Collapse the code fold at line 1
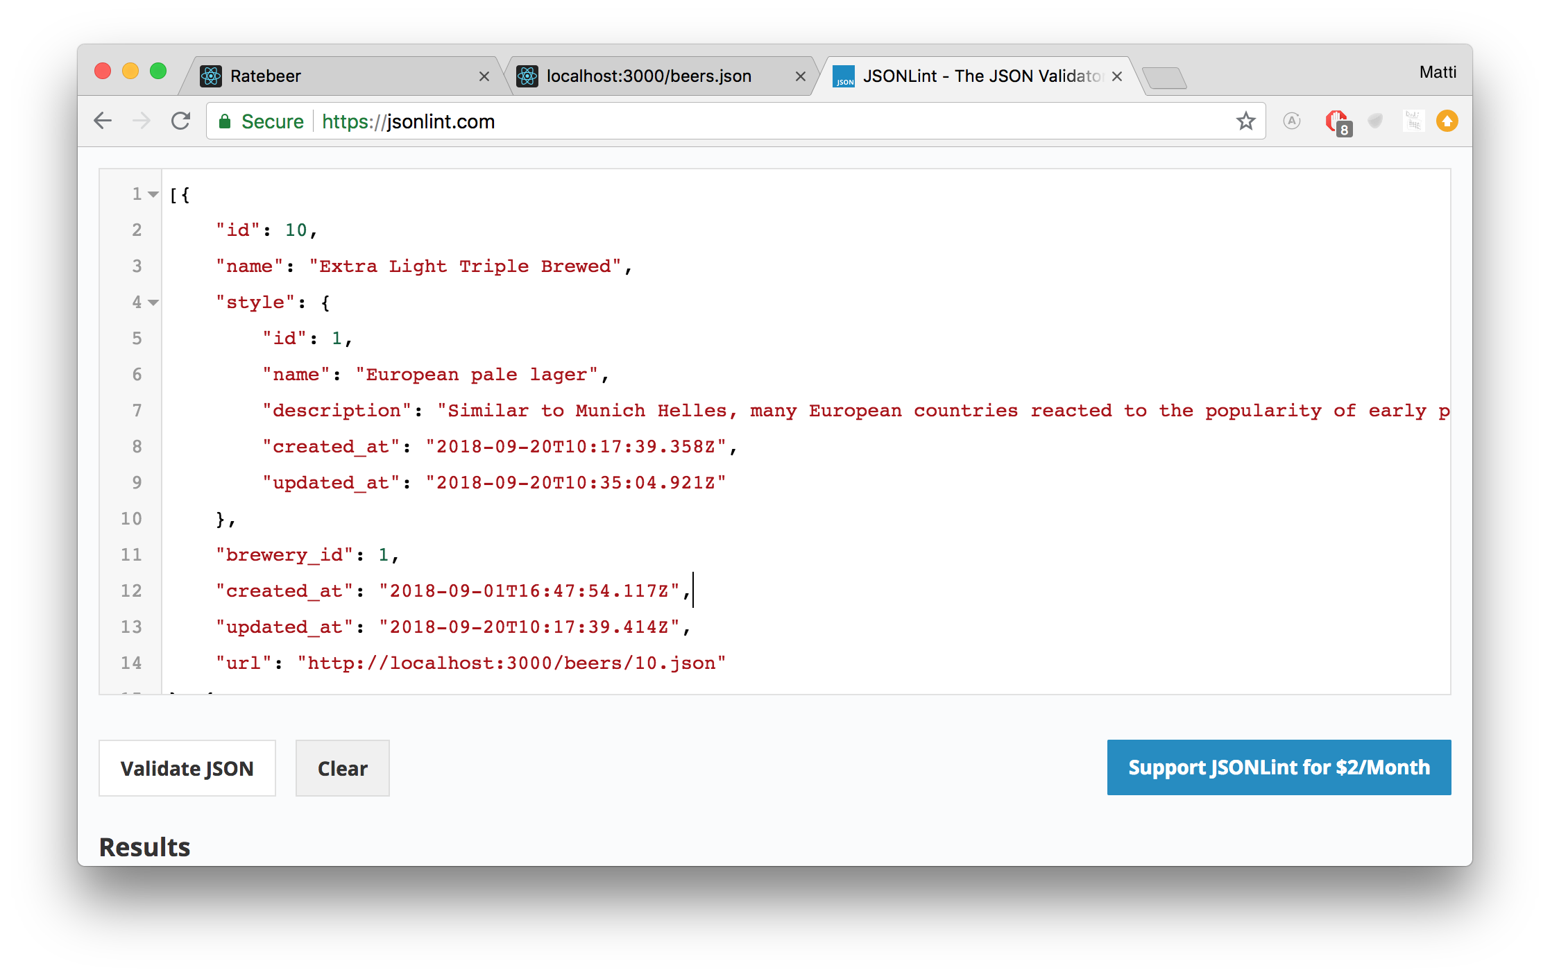 tap(154, 194)
